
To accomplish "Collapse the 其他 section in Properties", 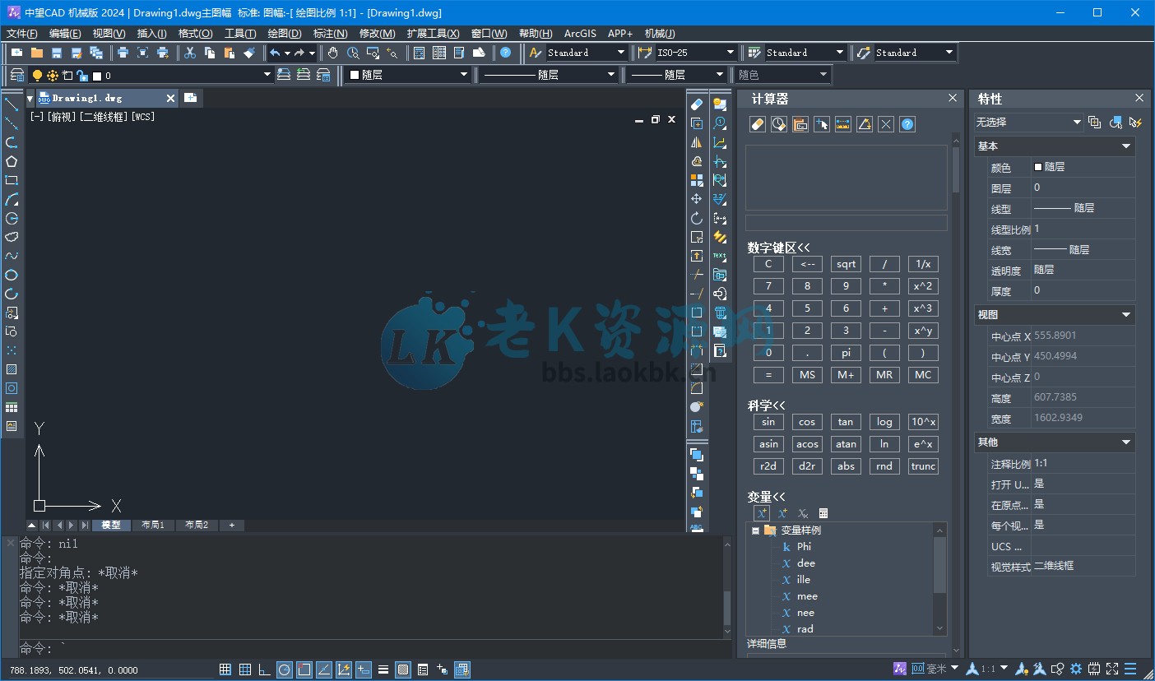I will point(1126,442).
